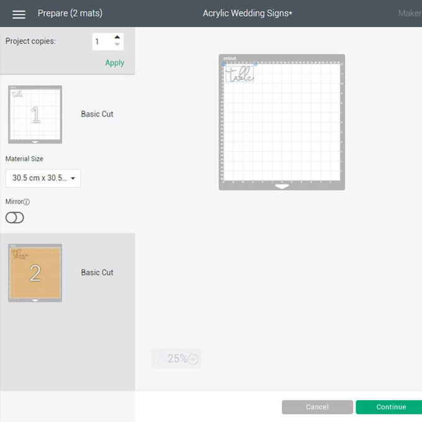
Task: Click the zoom out minus icon
Action: 159,359
